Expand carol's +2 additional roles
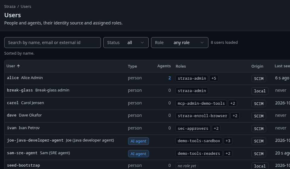This screenshot has height=169, width=290. click(x=233, y=103)
